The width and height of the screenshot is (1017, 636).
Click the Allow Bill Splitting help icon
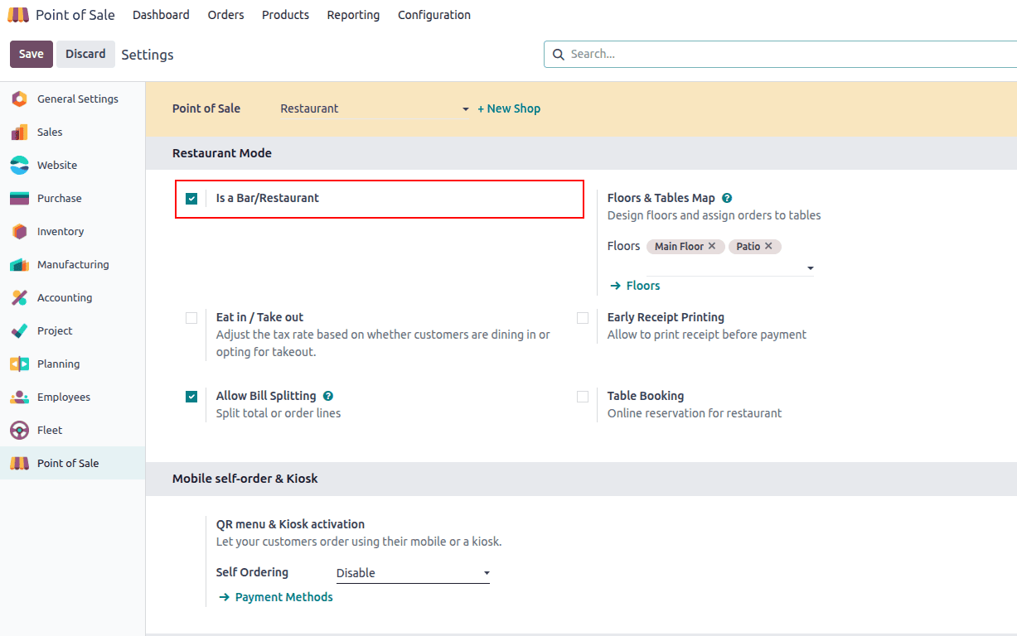pos(328,396)
